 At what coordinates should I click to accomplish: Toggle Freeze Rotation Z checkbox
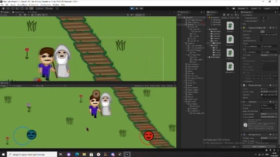[x=262, y=21]
